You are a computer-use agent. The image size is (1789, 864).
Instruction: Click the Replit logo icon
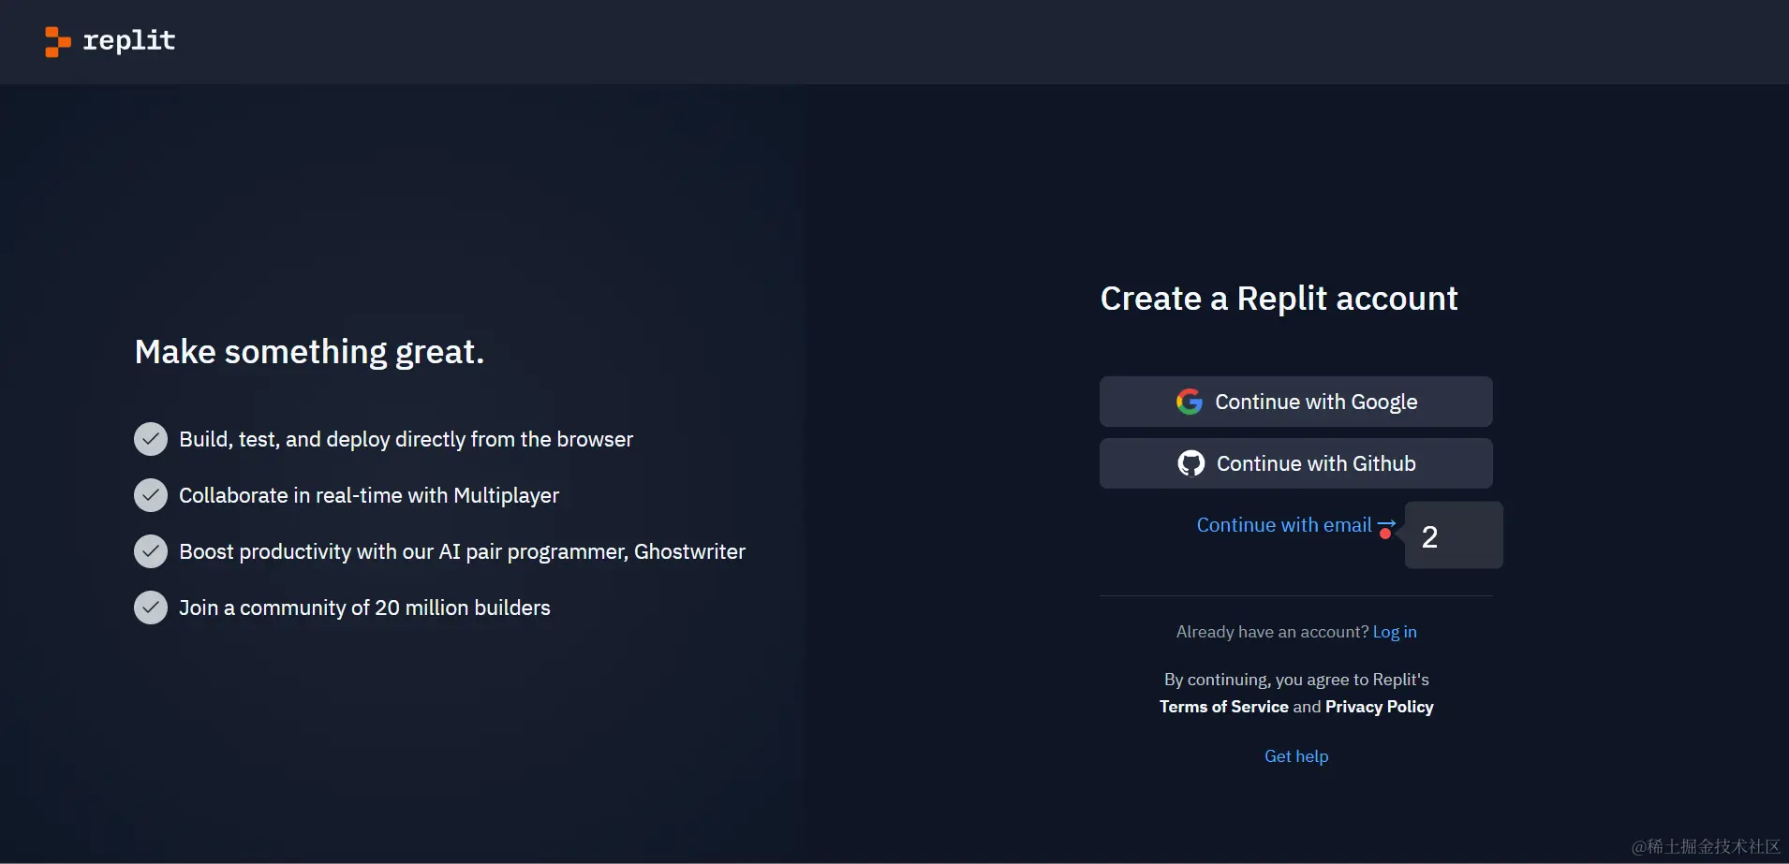[x=57, y=42]
